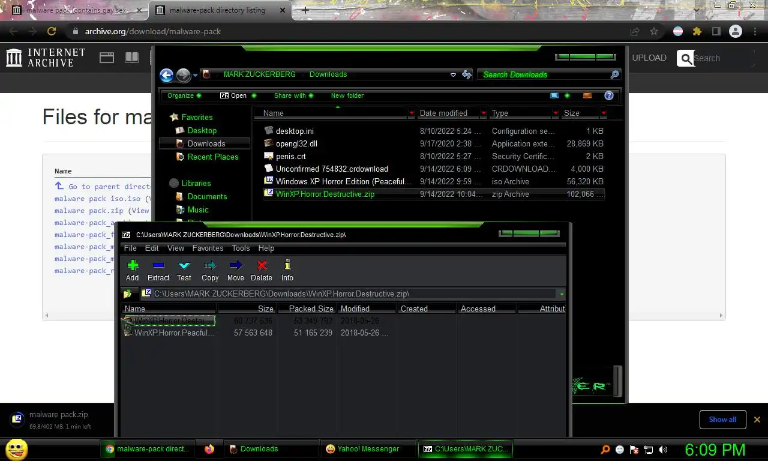Open Type column filter dropdown arrow
The height and width of the screenshot is (461, 768).
pos(556,113)
